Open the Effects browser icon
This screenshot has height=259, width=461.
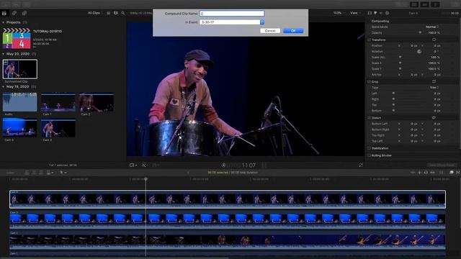[452, 173]
